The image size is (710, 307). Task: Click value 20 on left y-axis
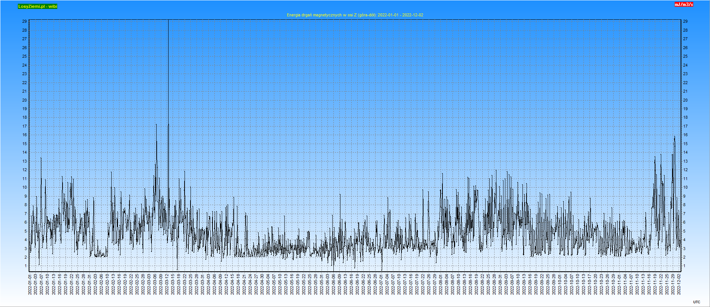25,100
